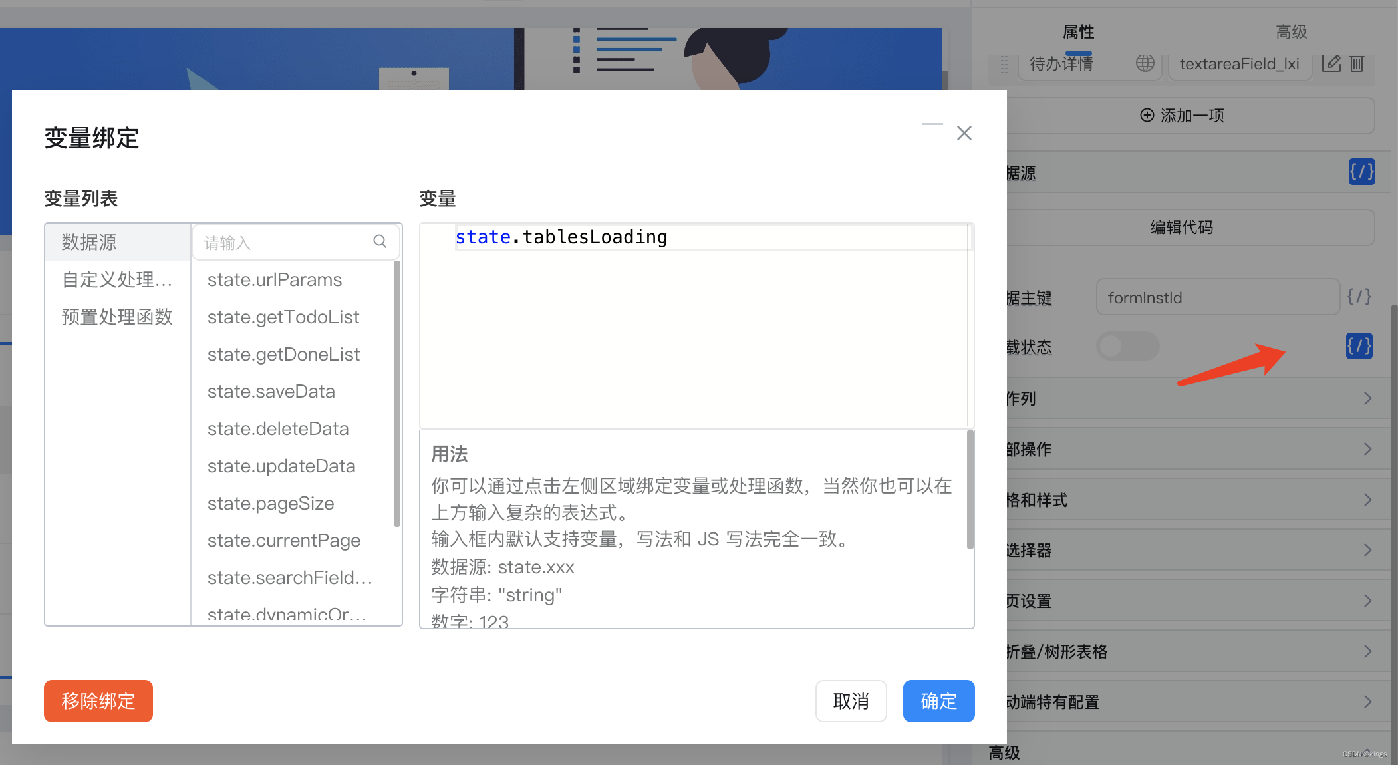Click the trash delete icon next to textareaField_lxi
Screen dimensions: 1398x765
pyautogui.click(x=1357, y=63)
